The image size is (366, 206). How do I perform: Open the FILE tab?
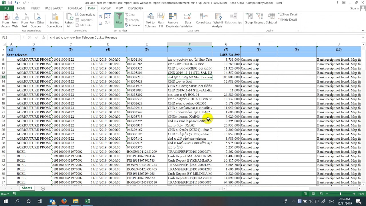point(7,8)
